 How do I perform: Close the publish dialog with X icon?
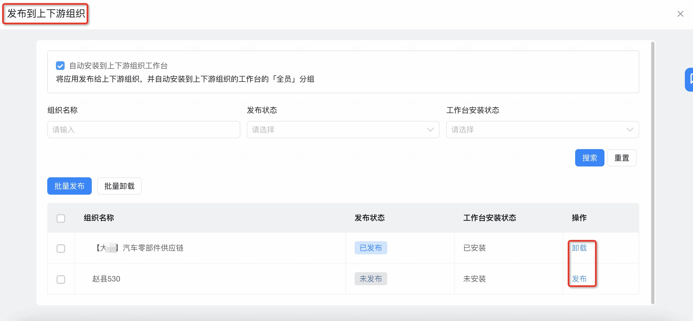(x=680, y=14)
